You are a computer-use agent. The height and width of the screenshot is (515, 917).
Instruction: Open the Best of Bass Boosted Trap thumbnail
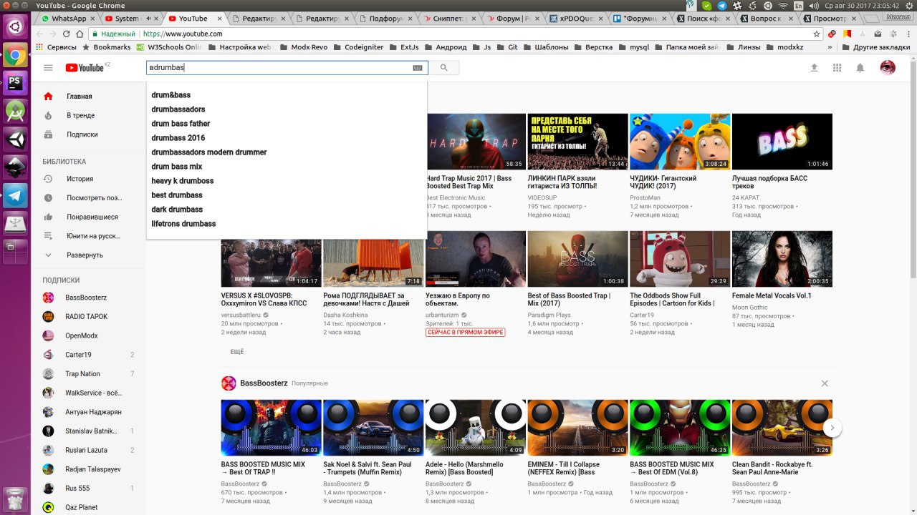(x=577, y=259)
